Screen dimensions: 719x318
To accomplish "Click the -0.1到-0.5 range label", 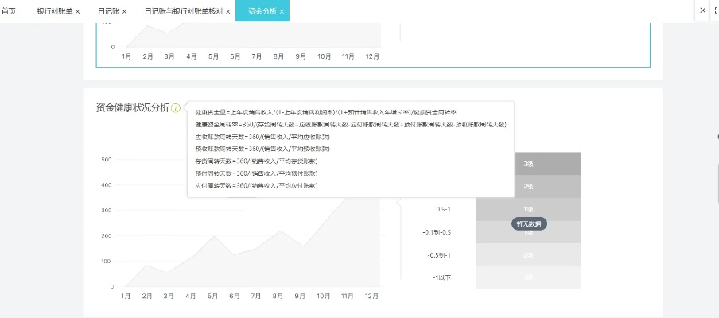I will coord(437,232).
